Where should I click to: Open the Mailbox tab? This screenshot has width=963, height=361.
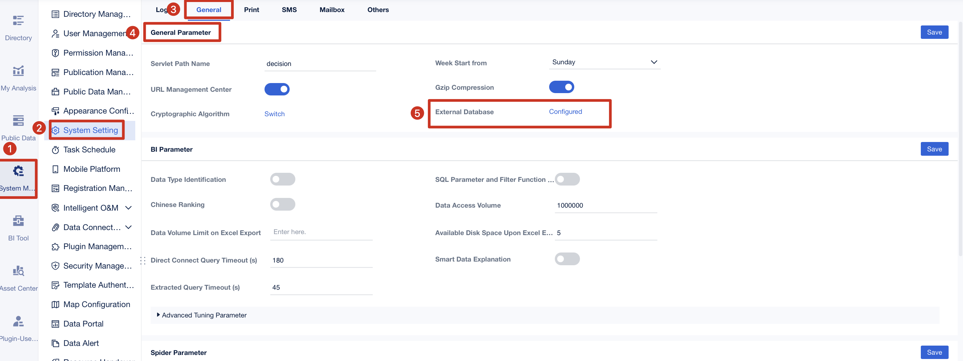coord(331,10)
